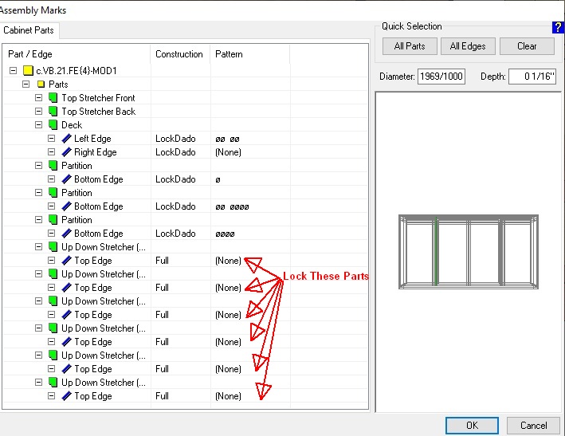Collapse the c.VB.21.FE{4}-MOD1 root node
Image resolution: width=565 pixels, height=436 pixels.
point(14,71)
